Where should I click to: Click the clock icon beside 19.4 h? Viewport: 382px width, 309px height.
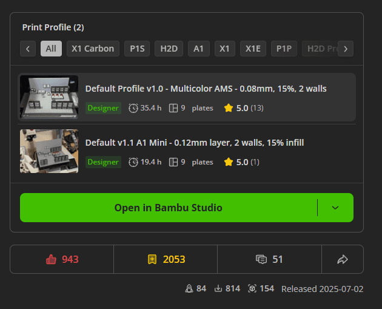coord(133,162)
